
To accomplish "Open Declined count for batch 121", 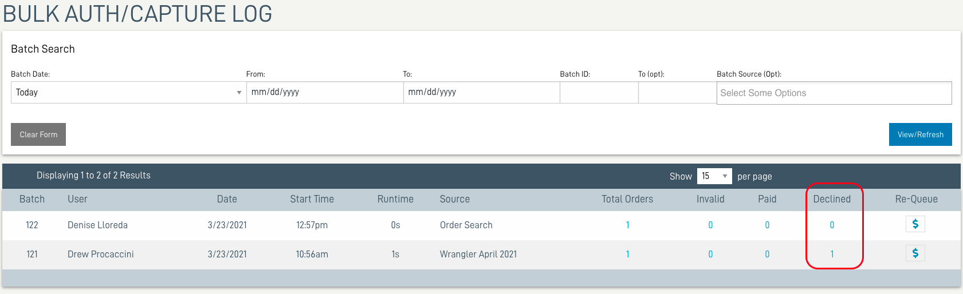I will coord(832,255).
